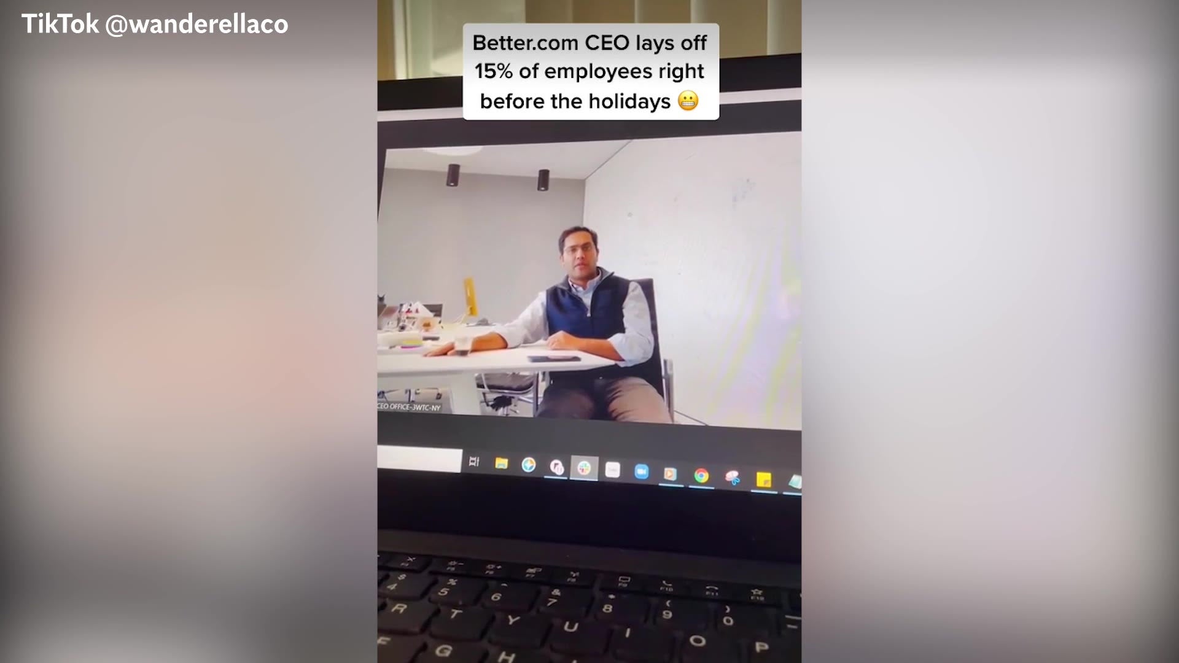This screenshot has width=1179, height=663.
Task: Launch the compass-style app next to File Explorer
Action: [x=529, y=465]
